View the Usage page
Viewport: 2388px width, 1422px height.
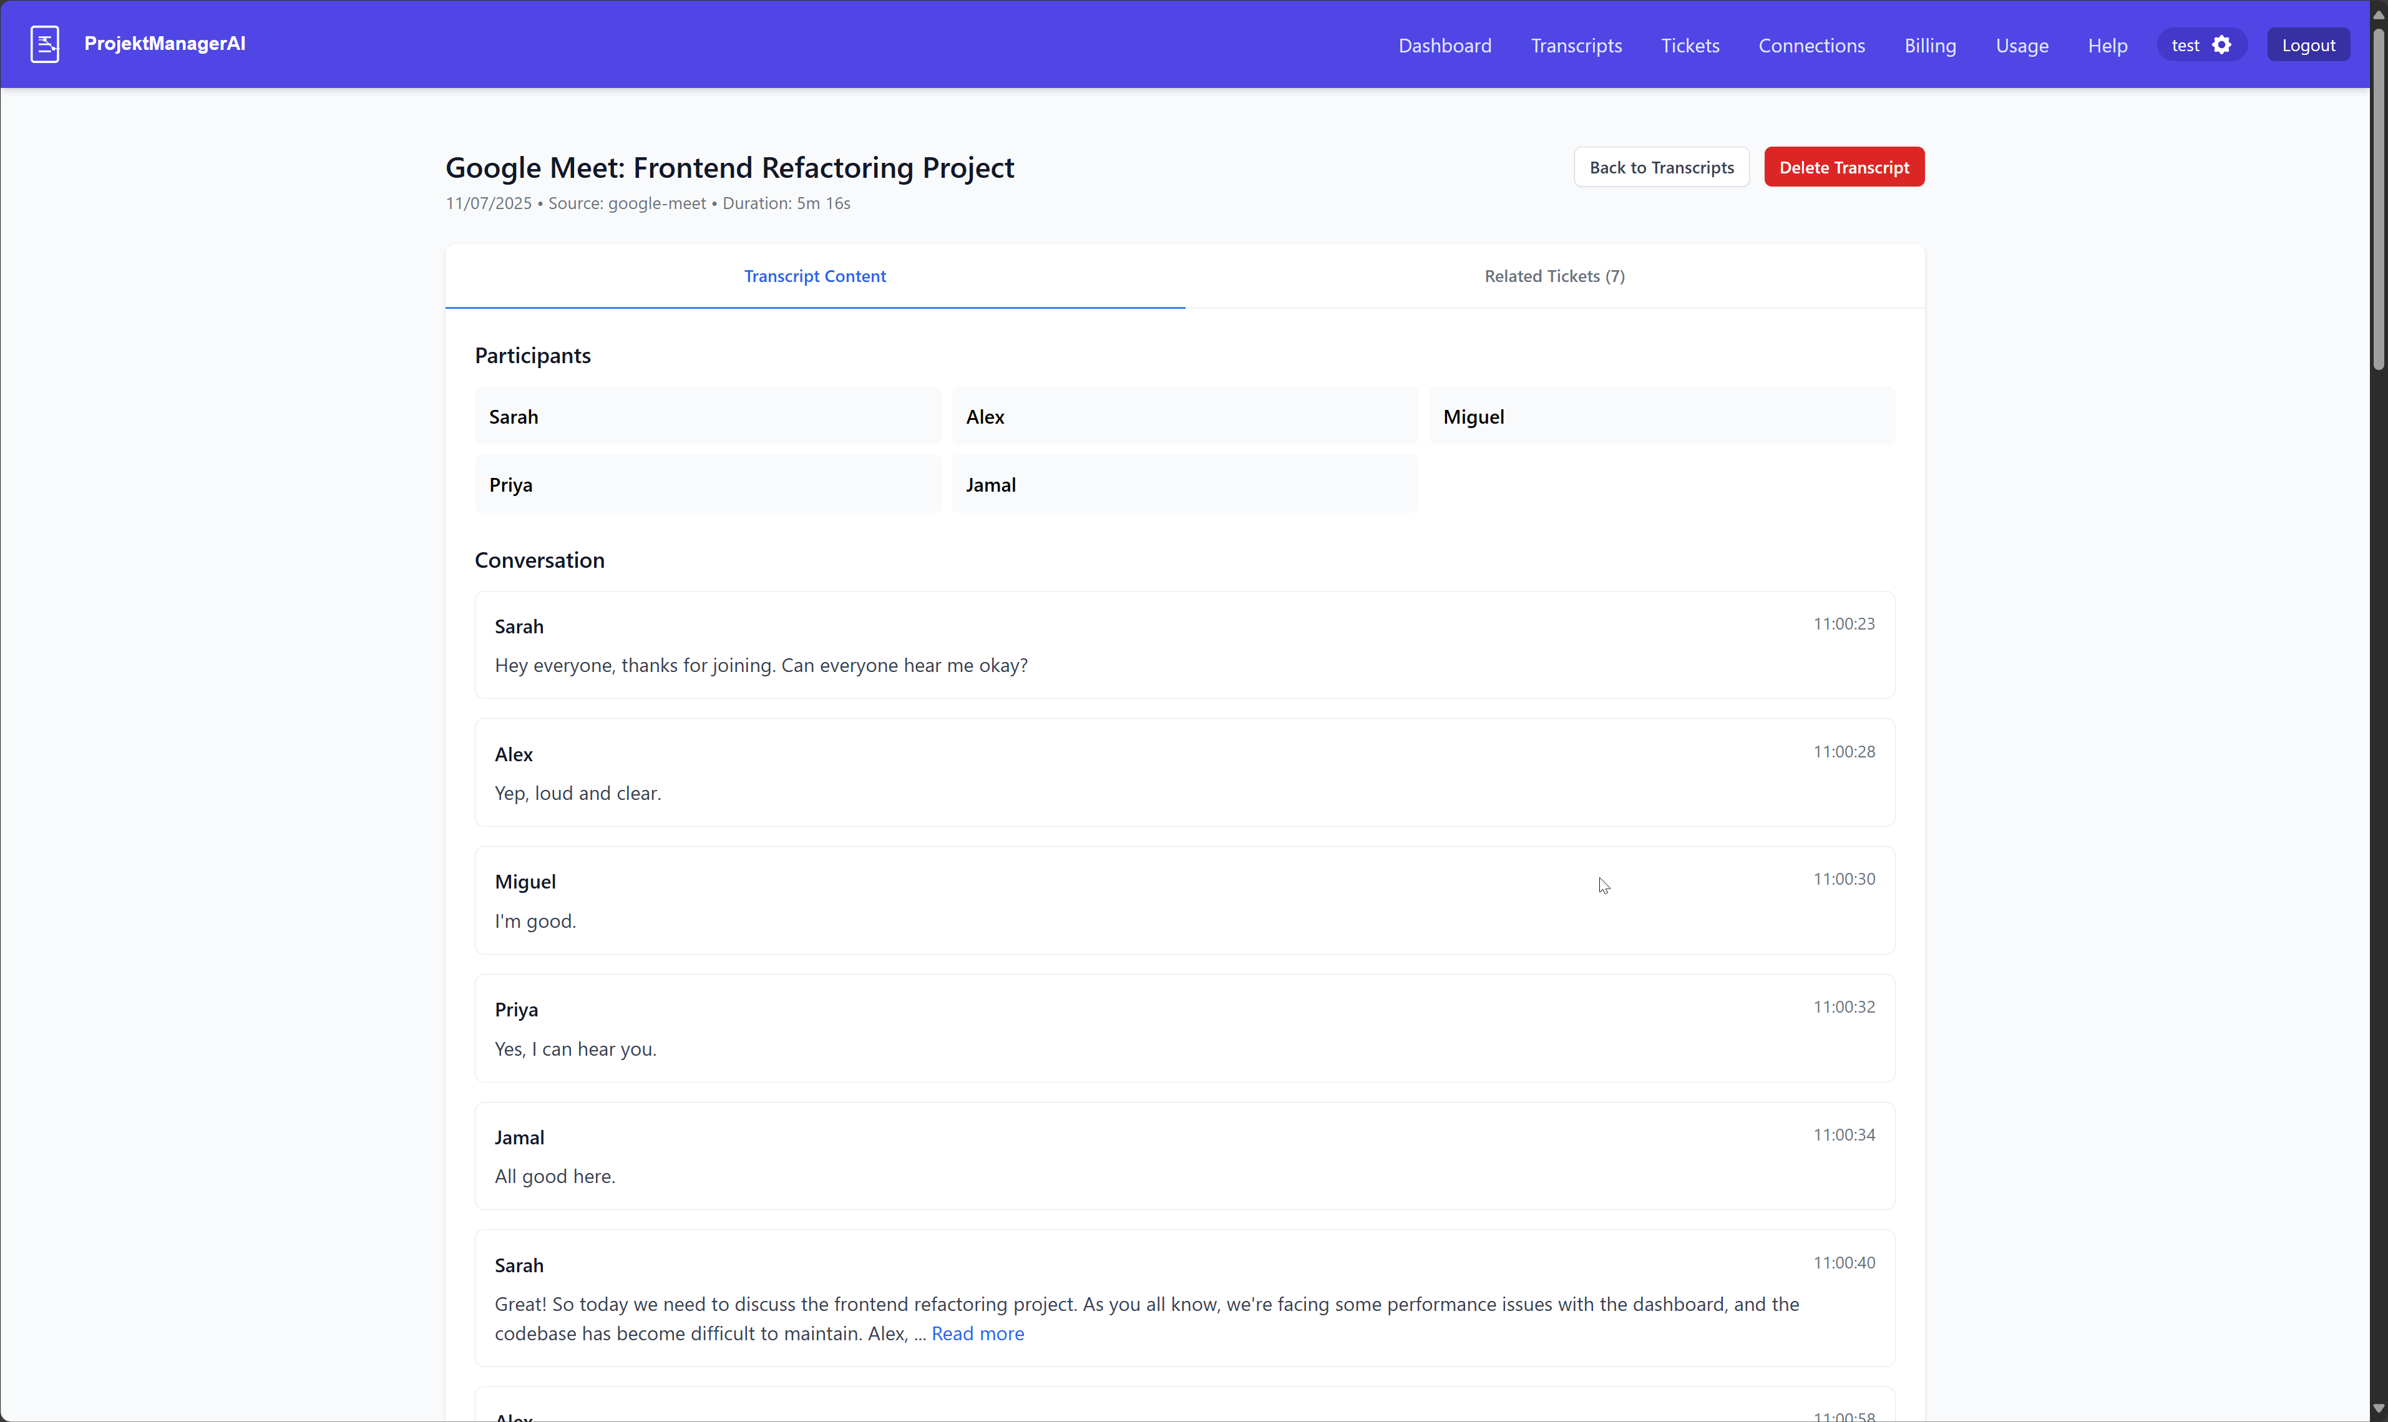2021,45
